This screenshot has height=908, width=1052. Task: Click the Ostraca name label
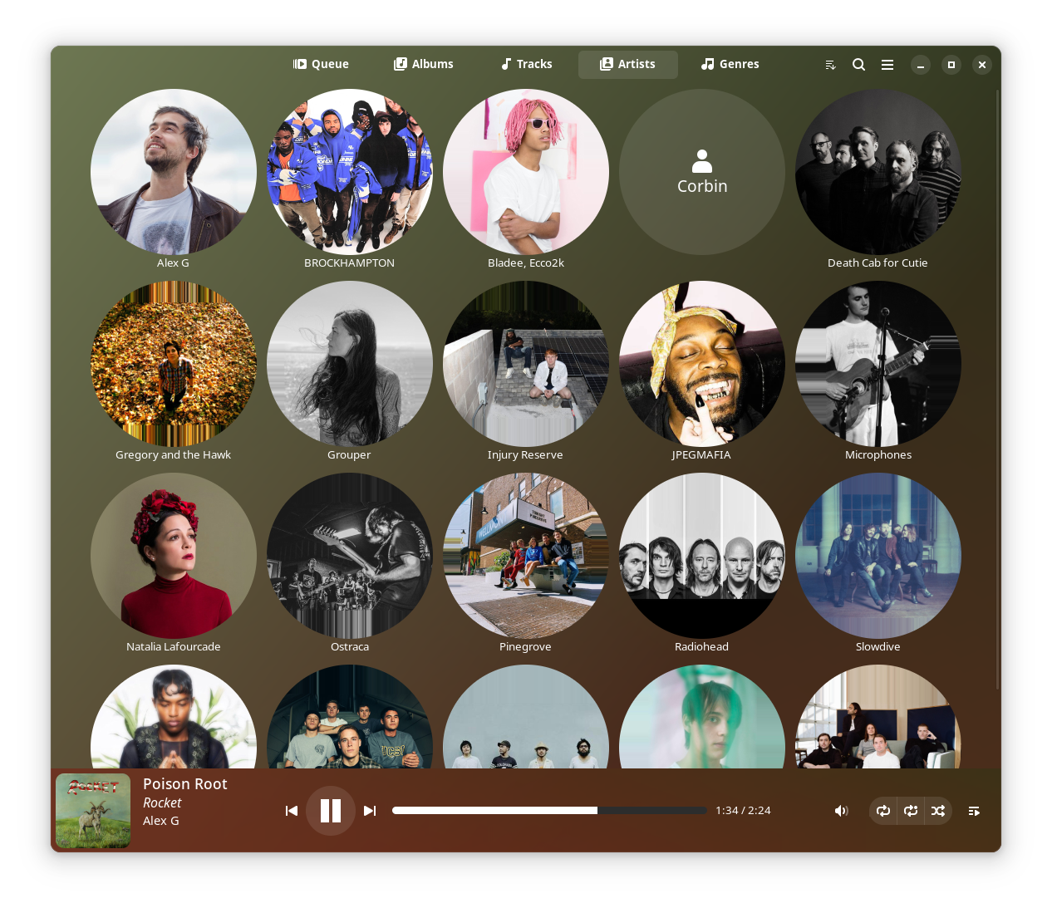(350, 647)
